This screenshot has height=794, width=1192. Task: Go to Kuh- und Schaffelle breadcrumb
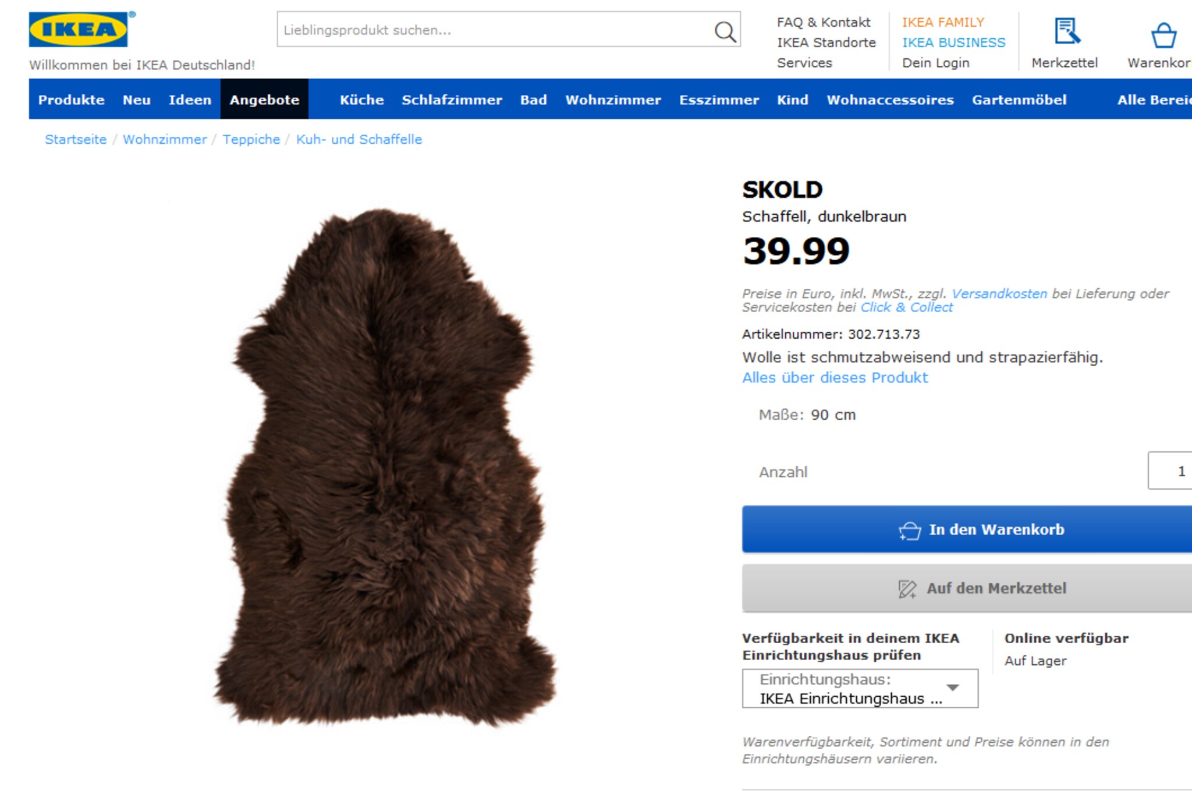[x=359, y=140]
